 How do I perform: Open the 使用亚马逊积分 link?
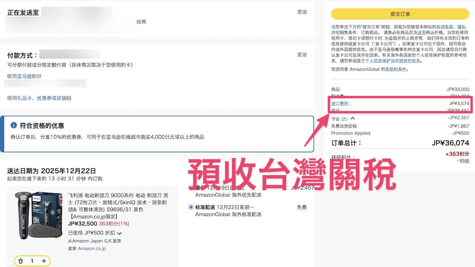[x=24, y=76]
